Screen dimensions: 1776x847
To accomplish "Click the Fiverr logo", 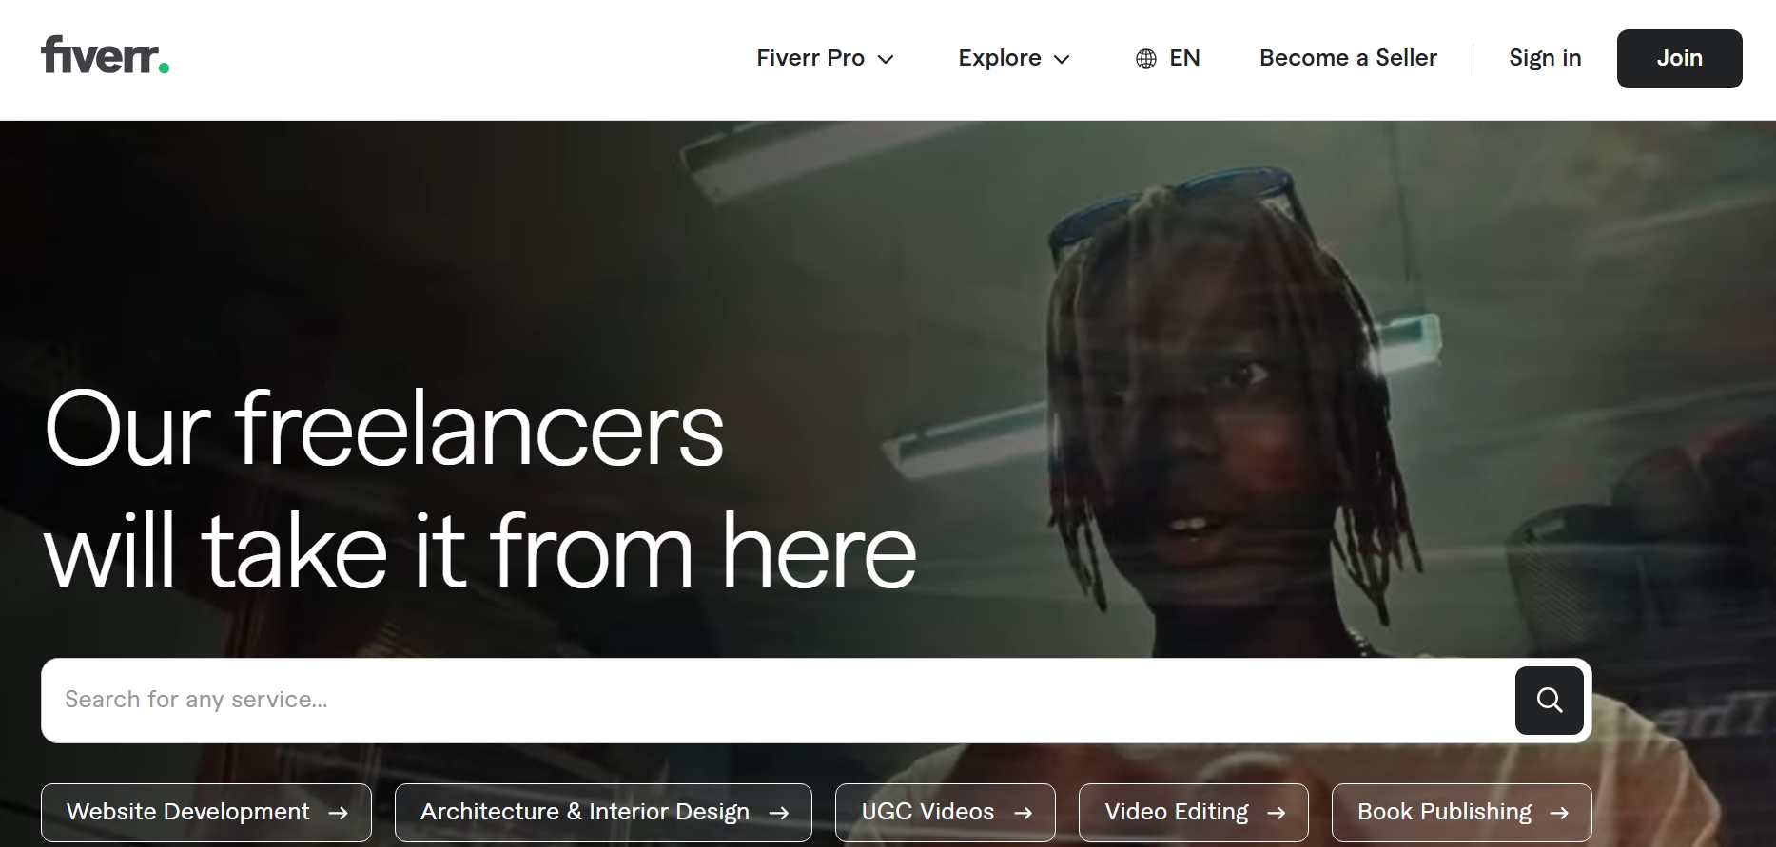I will [x=105, y=56].
